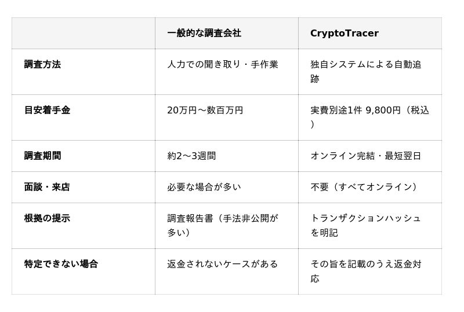The image size is (464, 312).
Task: Click the 9,800円（税込）price cell
Action: (x=369, y=118)
